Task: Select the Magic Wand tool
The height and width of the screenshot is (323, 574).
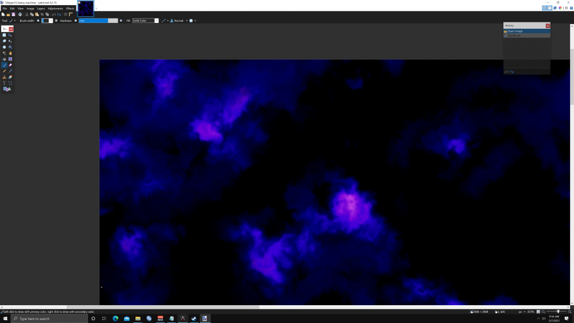Action: [5, 53]
